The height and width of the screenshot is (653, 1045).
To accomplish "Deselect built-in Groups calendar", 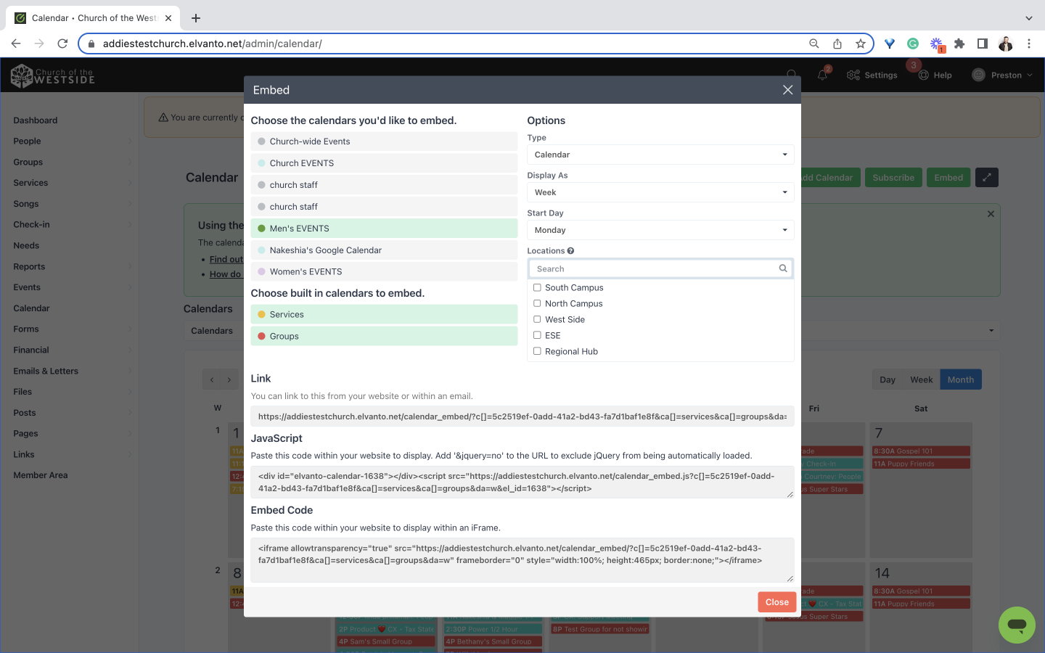I will click(384, 336).
